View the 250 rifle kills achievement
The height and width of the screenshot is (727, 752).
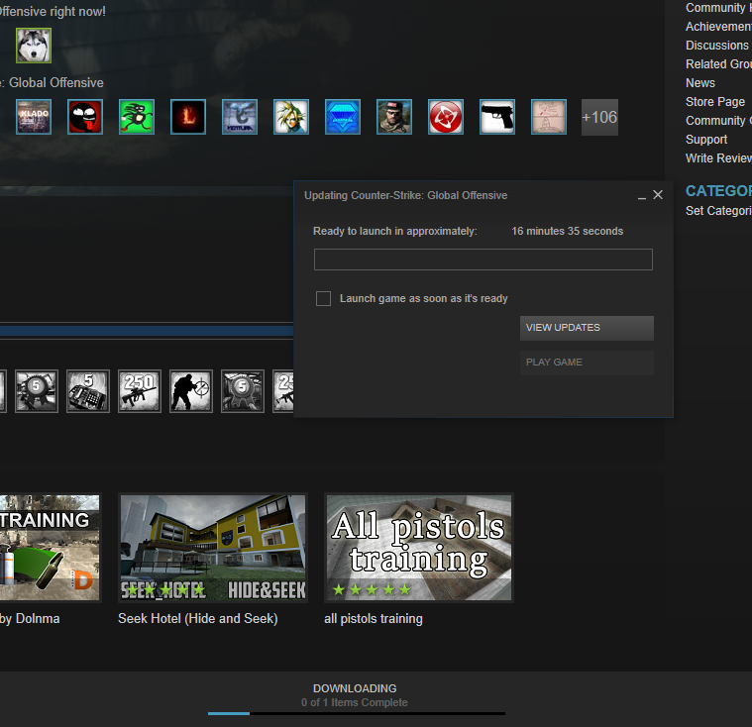pyautogui.click(x=140, y=391)
